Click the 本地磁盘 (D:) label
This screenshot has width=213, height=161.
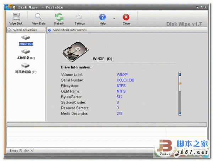tap(26, 58)
